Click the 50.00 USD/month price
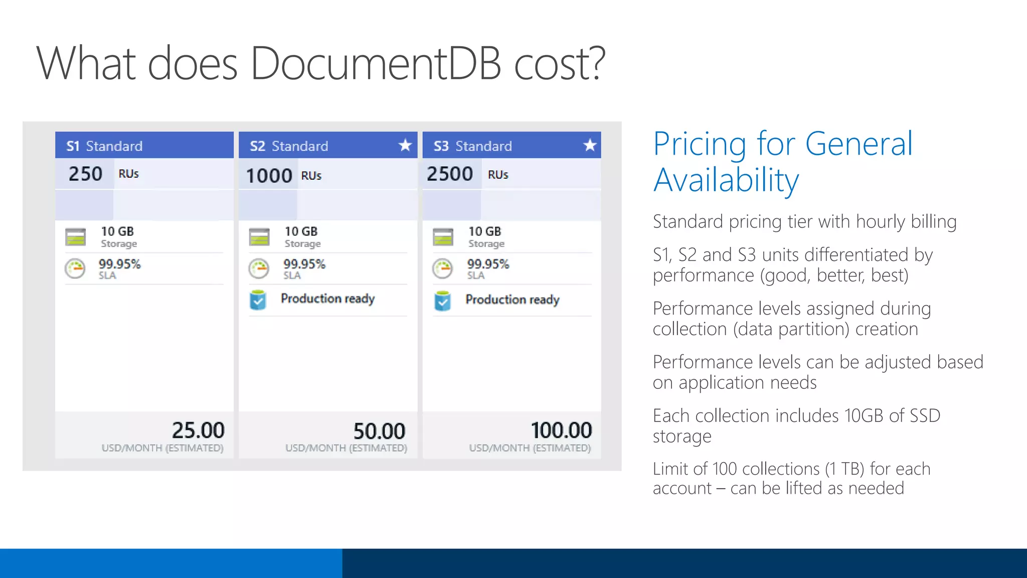This screenshot has height=578, width=1027. [x=379, y=431]
